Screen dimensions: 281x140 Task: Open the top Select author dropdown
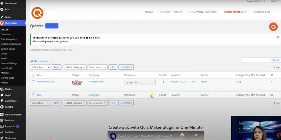coord(98,67)
